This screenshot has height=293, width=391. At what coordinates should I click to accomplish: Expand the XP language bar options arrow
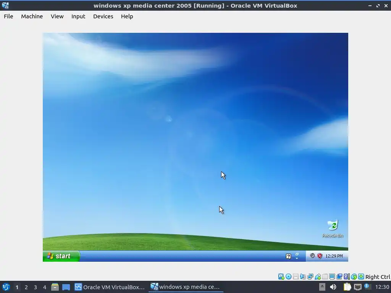click(x=297, y=259)
